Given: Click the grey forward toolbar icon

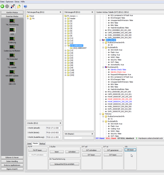Looking at the screenshot, I should click(x=7, y=6).
